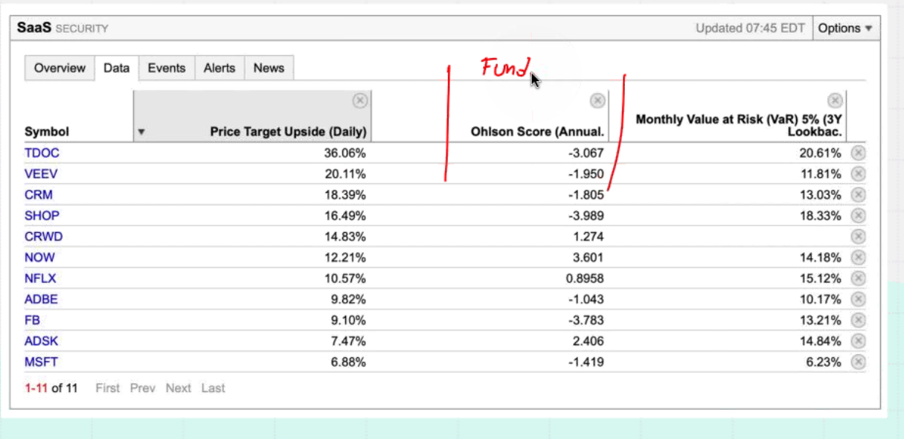Select the 0.8958 Ohlson Score for NFLX
904x439 pixels.
point(586,278)
